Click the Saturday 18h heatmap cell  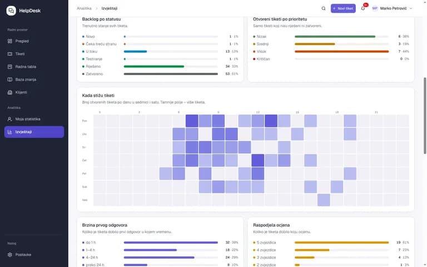click(x=337, y=187)
